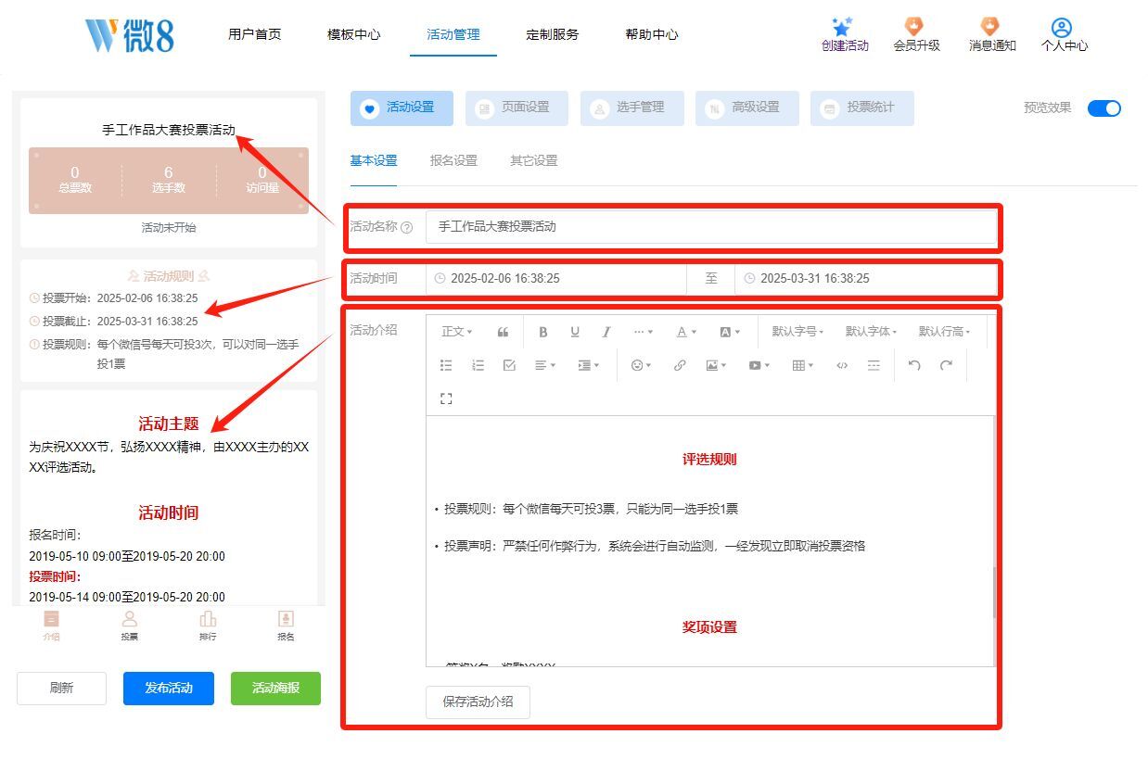
Task: Open the text alignment dropdown
Action: 545,366
